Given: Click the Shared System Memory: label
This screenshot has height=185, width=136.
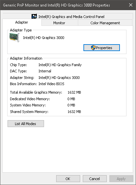Looking at the screenshot, I should pyautogui.click(x=29, y=112).
